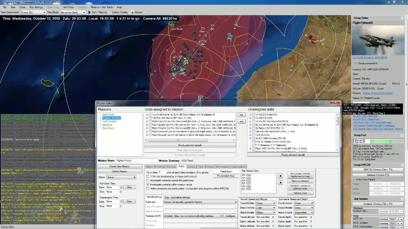Click the Validate Area button
This screenshot has height=229, width=408.
(x=300, y=193)
